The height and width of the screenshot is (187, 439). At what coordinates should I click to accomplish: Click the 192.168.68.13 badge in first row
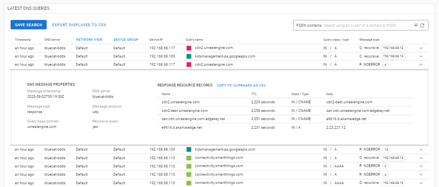393,48
